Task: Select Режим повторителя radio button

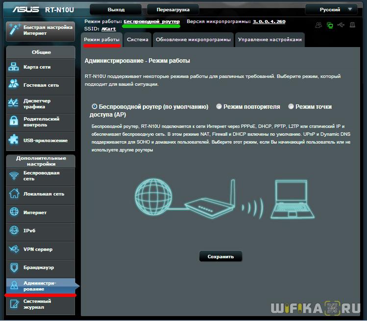Action: (x=219, y=106)
